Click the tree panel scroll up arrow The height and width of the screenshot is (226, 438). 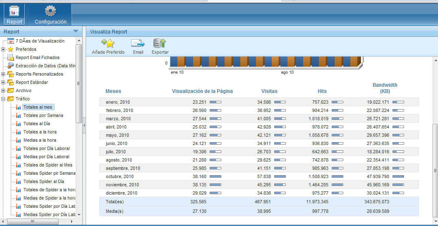coord(79,41)
